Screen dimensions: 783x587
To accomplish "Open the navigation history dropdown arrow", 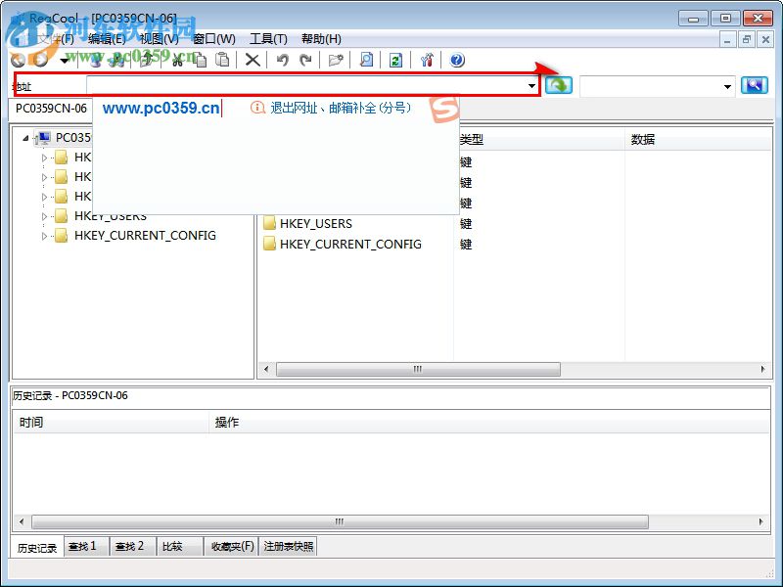I will point(65,61).
